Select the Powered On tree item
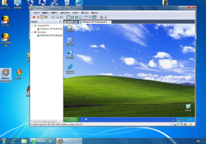206x144 pixels. [42, 25]
